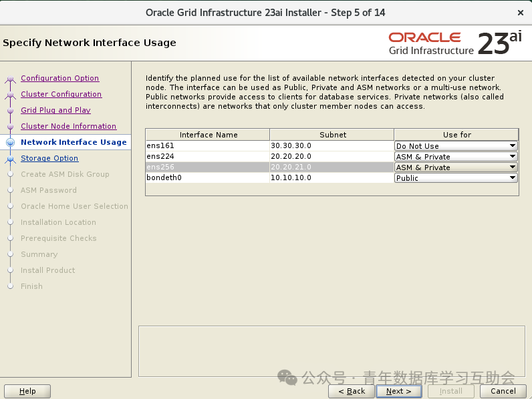Click the Prerequisite Checks step

point(59,238)
